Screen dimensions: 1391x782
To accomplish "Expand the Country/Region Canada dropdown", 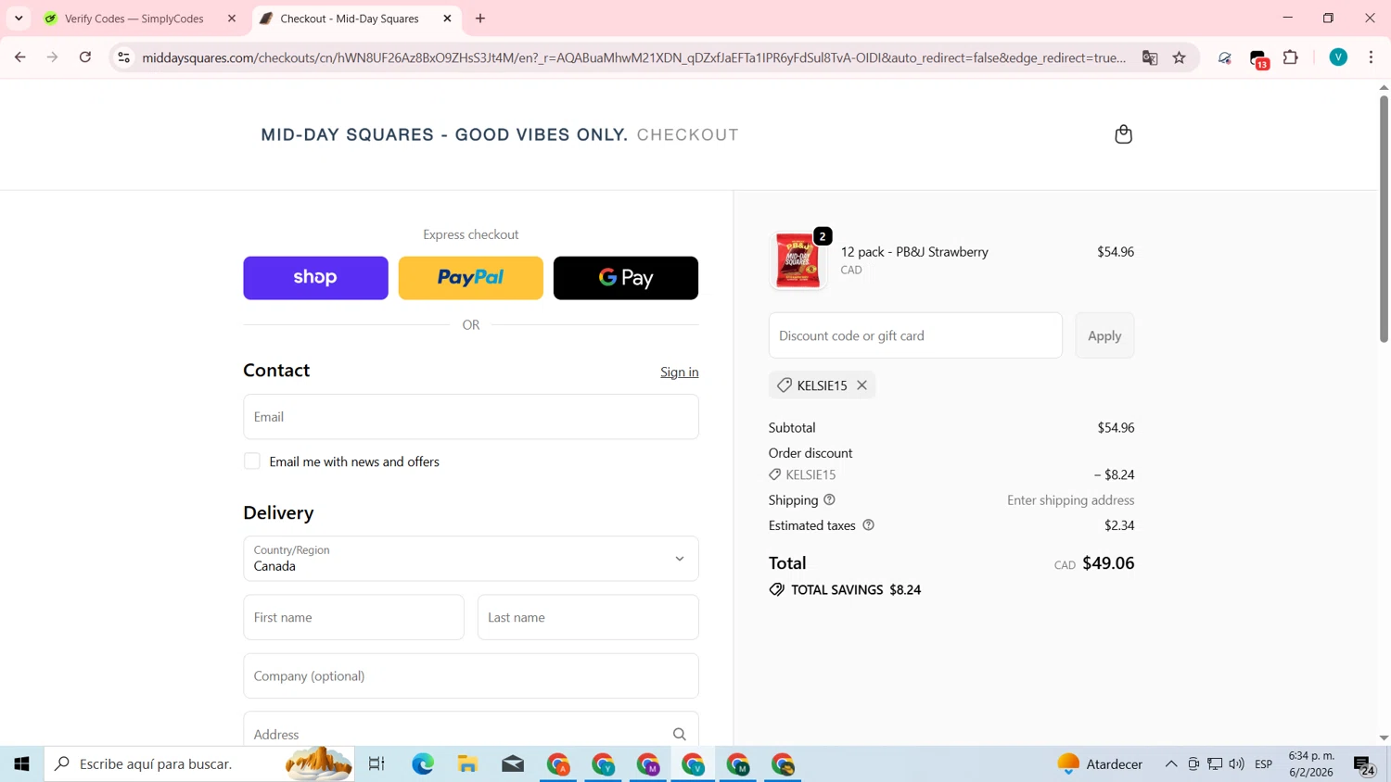I will pyautogui.click(x=470, y=559).
